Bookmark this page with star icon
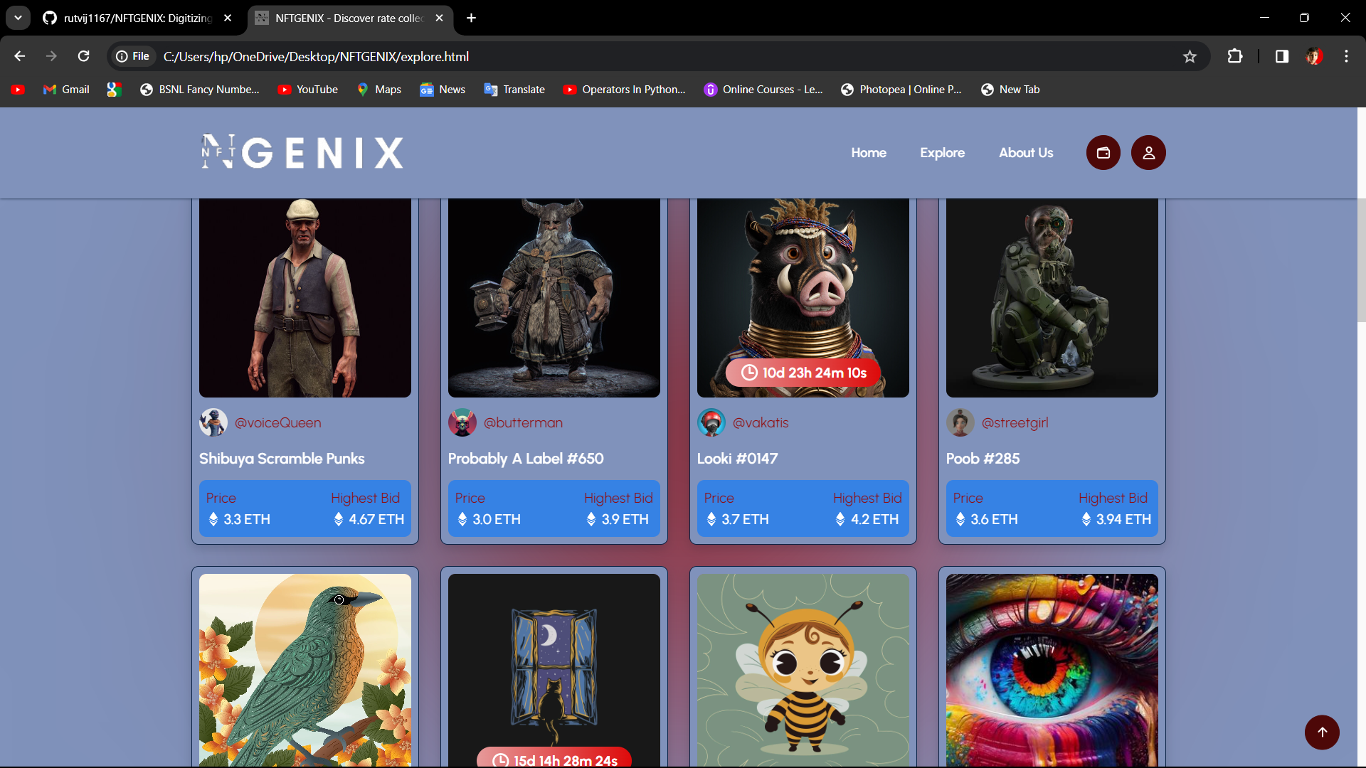Image resolution: width=1366 pixels, height=768 pixels. [1190, 57]
